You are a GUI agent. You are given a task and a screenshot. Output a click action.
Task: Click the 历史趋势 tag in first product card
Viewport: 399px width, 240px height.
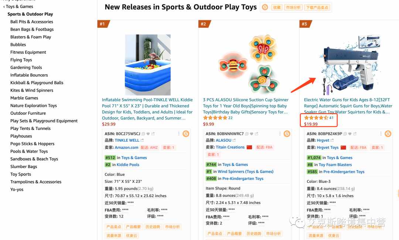click(153, 227)
